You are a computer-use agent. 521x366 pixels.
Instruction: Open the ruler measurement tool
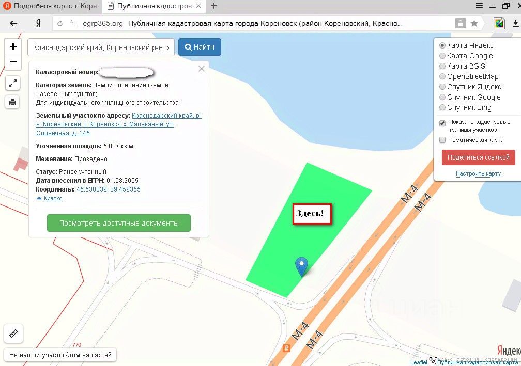click(x=13, y=333)
